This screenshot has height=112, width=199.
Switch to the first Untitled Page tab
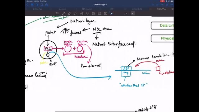click(x=38, y=9)
